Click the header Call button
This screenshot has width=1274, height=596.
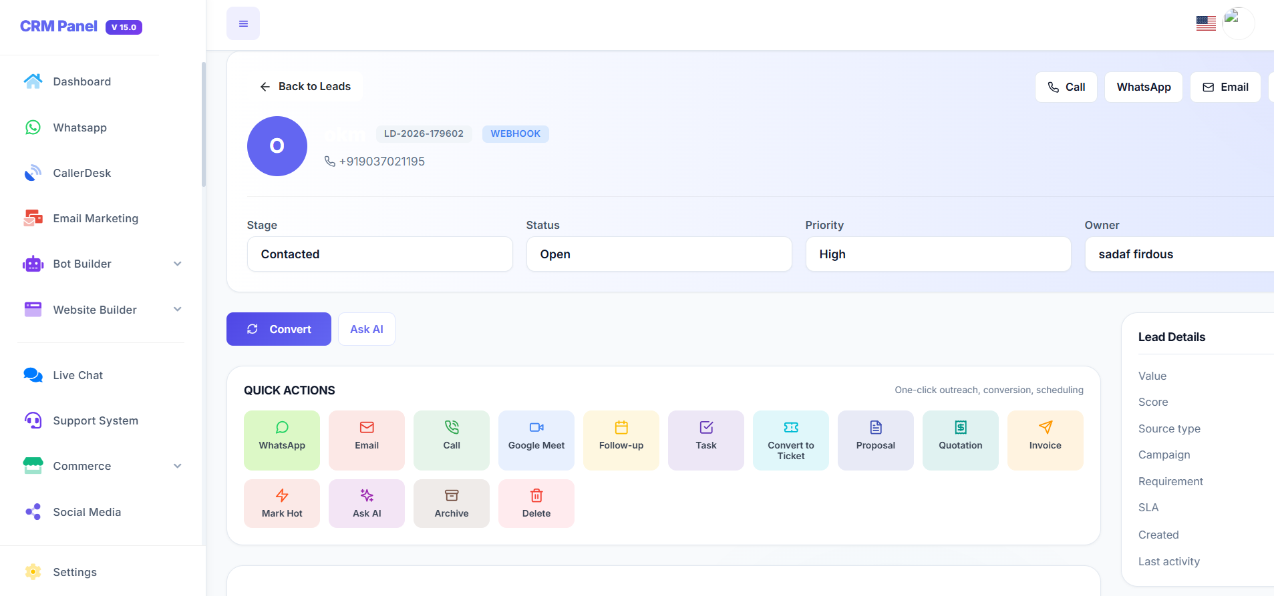1066,87
